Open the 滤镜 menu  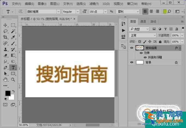(94, 4)
